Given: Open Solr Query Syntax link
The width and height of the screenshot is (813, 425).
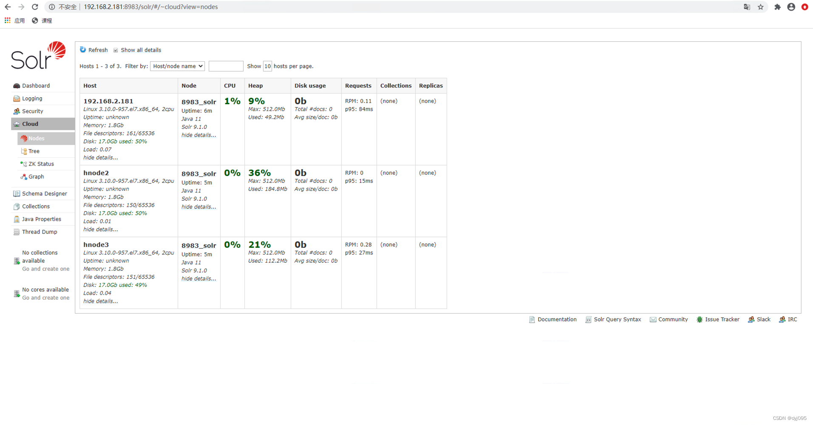Looking at the screenshot, I should coord(618,320).
